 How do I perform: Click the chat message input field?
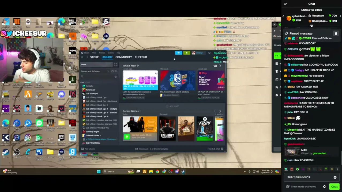click(x=309, y=177)
